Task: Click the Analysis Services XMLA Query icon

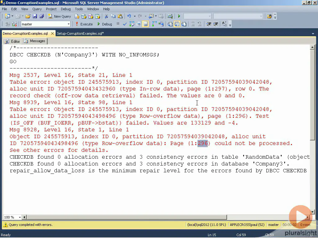Action: pos(98,16)
